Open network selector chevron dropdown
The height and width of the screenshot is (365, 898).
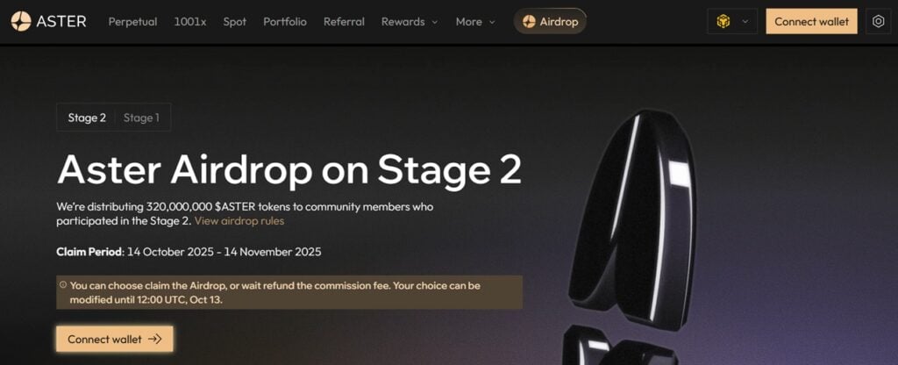[745, 22]
